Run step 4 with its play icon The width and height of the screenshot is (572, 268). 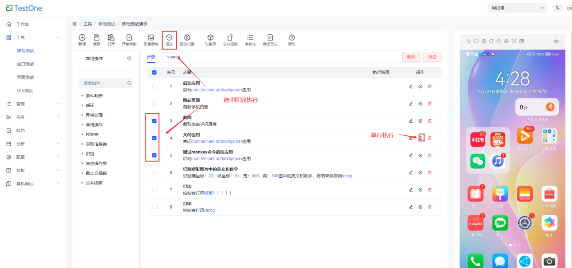[421, 138]
